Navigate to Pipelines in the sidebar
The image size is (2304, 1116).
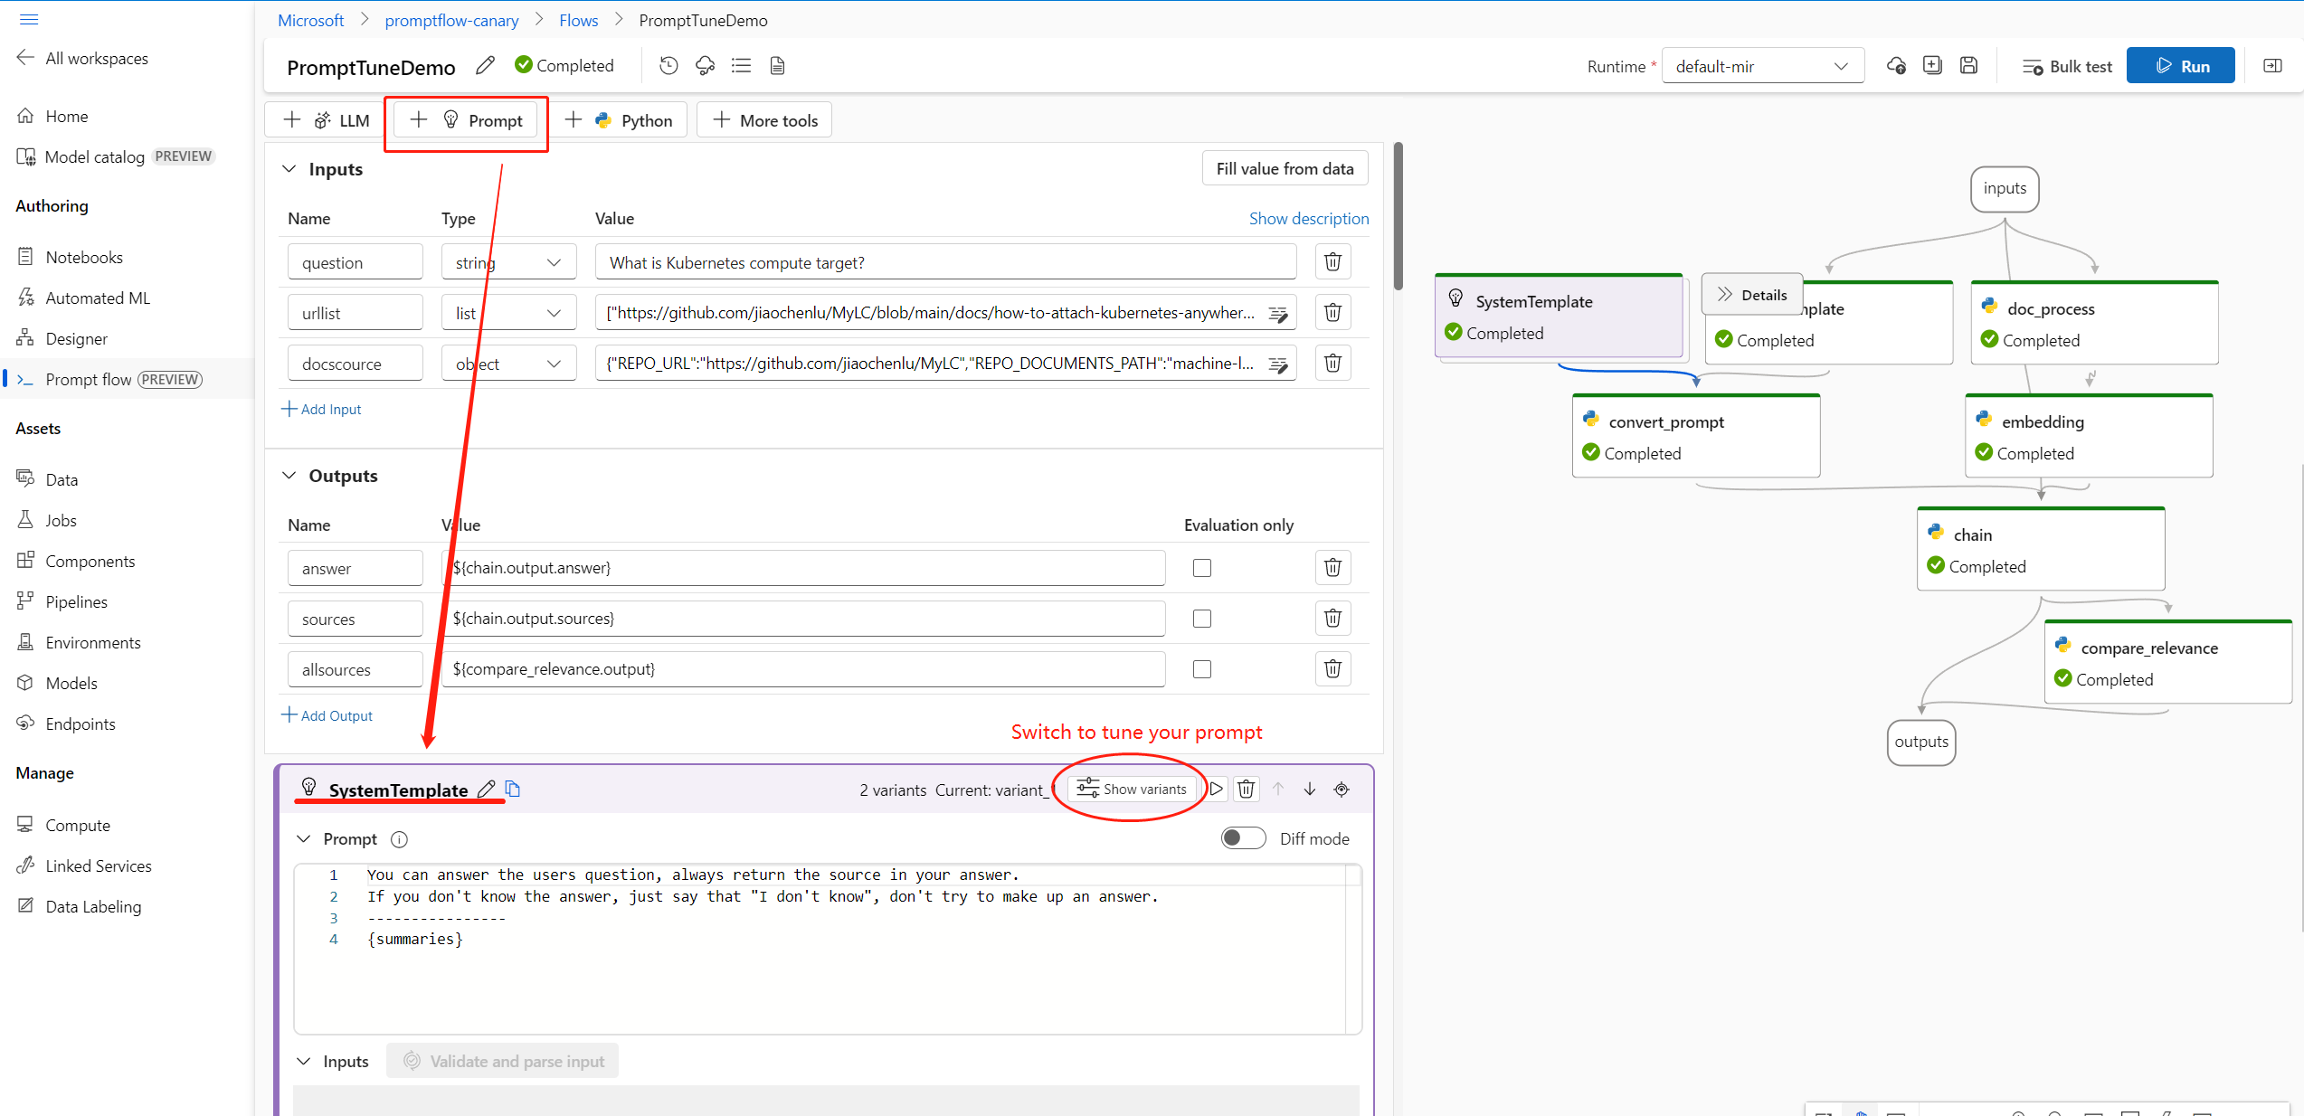tap(76, 601)
